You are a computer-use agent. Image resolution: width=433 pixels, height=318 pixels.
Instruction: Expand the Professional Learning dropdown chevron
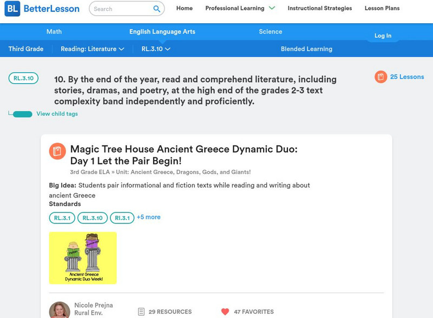coord(272,8)
